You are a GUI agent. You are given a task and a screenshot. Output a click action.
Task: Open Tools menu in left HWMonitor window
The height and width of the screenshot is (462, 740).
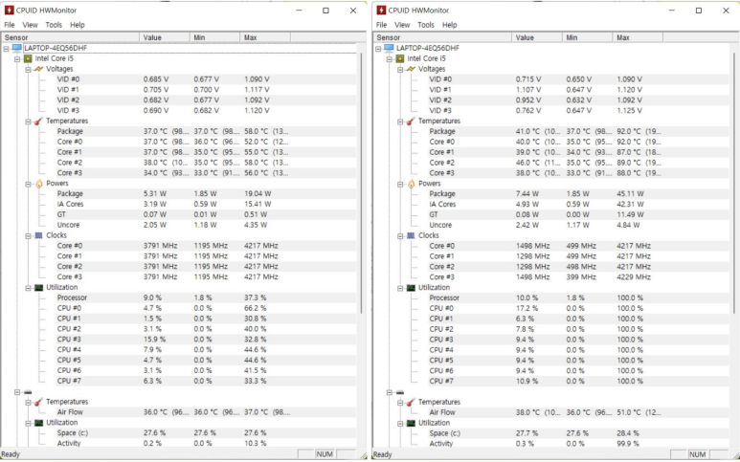pyautogui.click(x=54, y=25)
